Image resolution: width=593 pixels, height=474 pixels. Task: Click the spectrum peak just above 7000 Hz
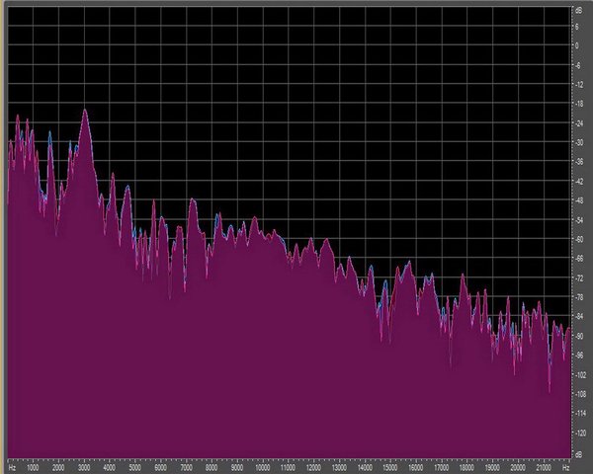coord(193,199)
